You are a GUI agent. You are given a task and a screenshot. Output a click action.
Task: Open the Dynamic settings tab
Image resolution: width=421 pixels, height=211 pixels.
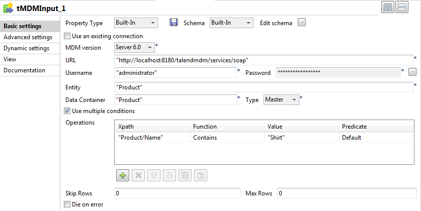(26, 48)
